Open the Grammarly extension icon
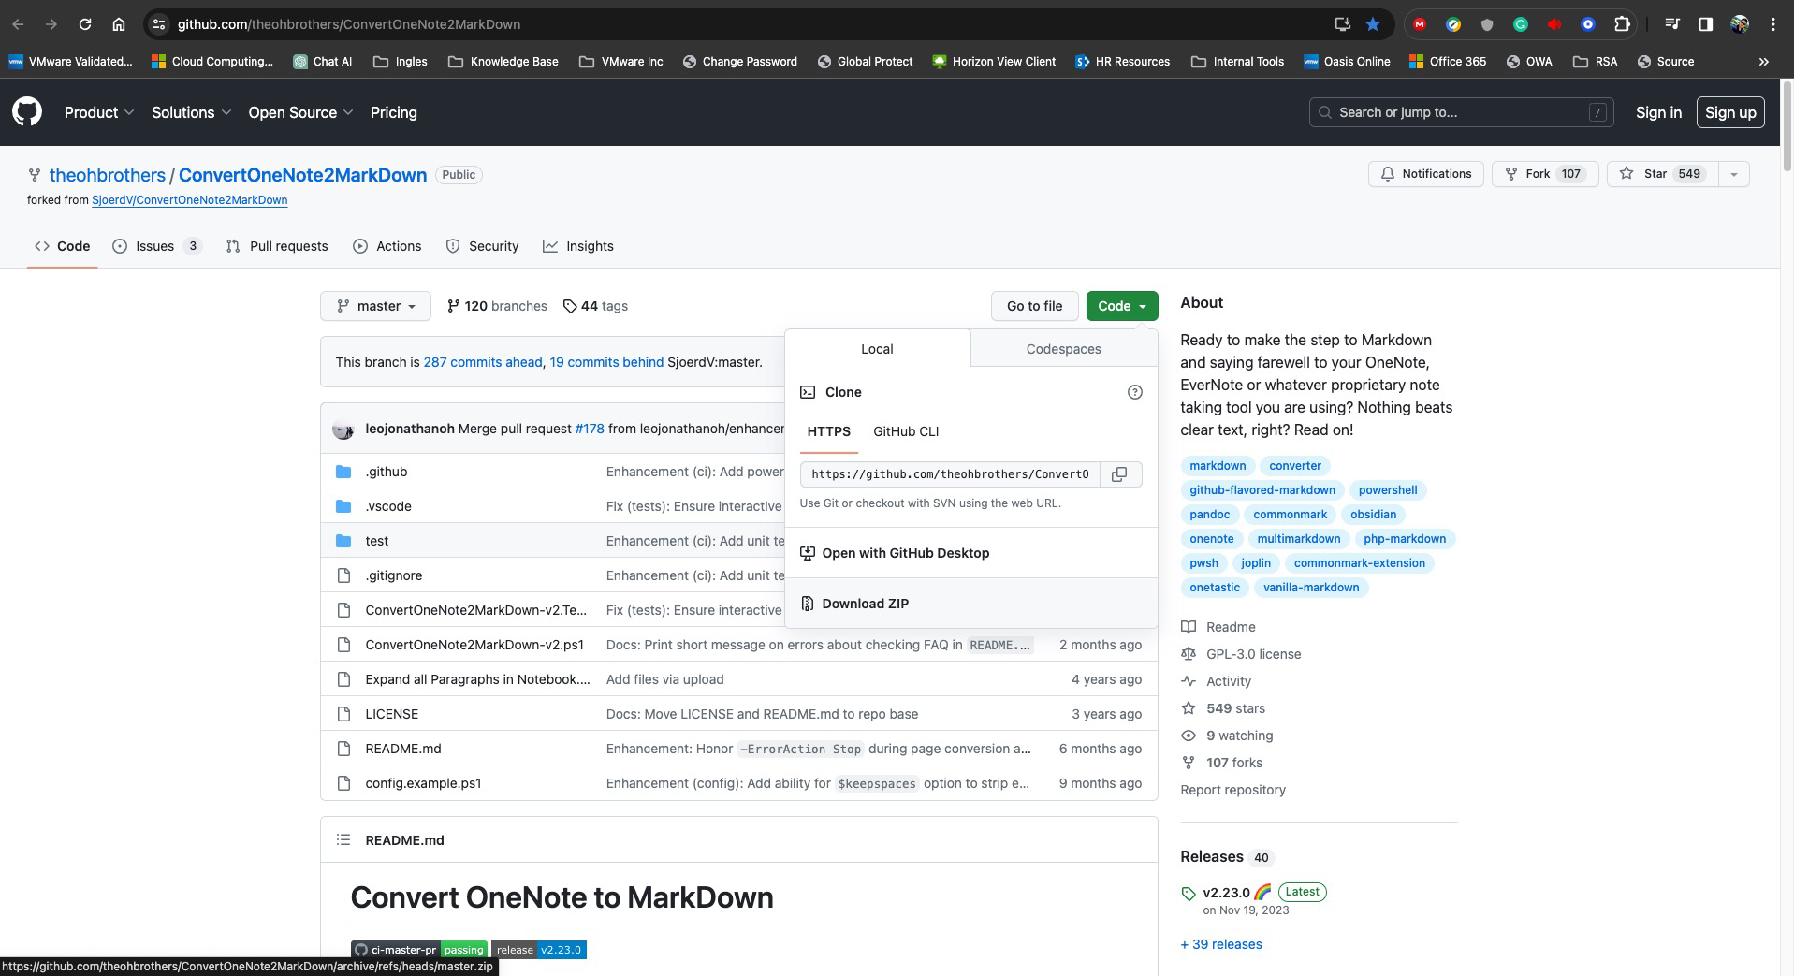 point(1521,24)
